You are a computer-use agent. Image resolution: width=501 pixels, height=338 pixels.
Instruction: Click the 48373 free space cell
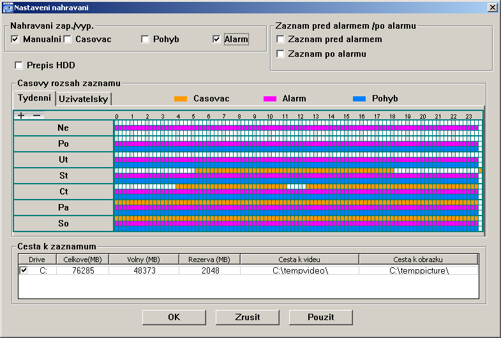click(x=144, y=270)
